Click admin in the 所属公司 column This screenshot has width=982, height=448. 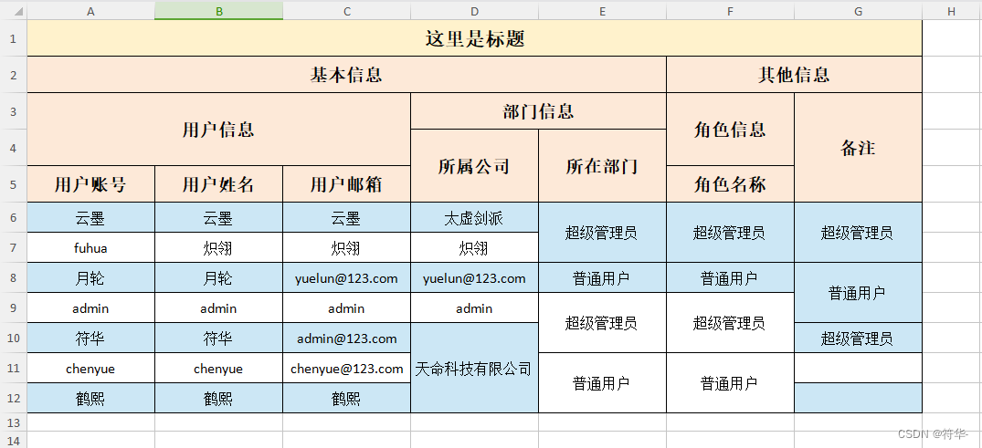[474, 307]
